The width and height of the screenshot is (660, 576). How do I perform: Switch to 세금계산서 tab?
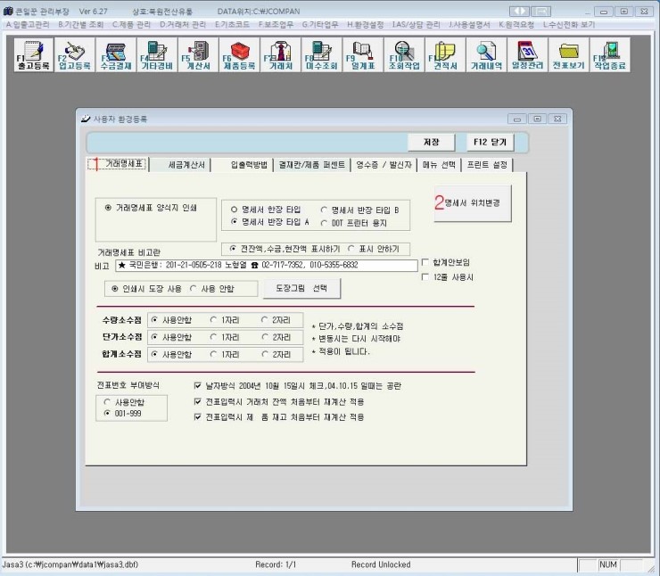click(181, 165)
